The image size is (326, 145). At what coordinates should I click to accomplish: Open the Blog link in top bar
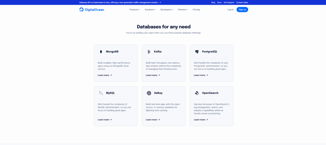pyautogui.click(x=213, y=3)
